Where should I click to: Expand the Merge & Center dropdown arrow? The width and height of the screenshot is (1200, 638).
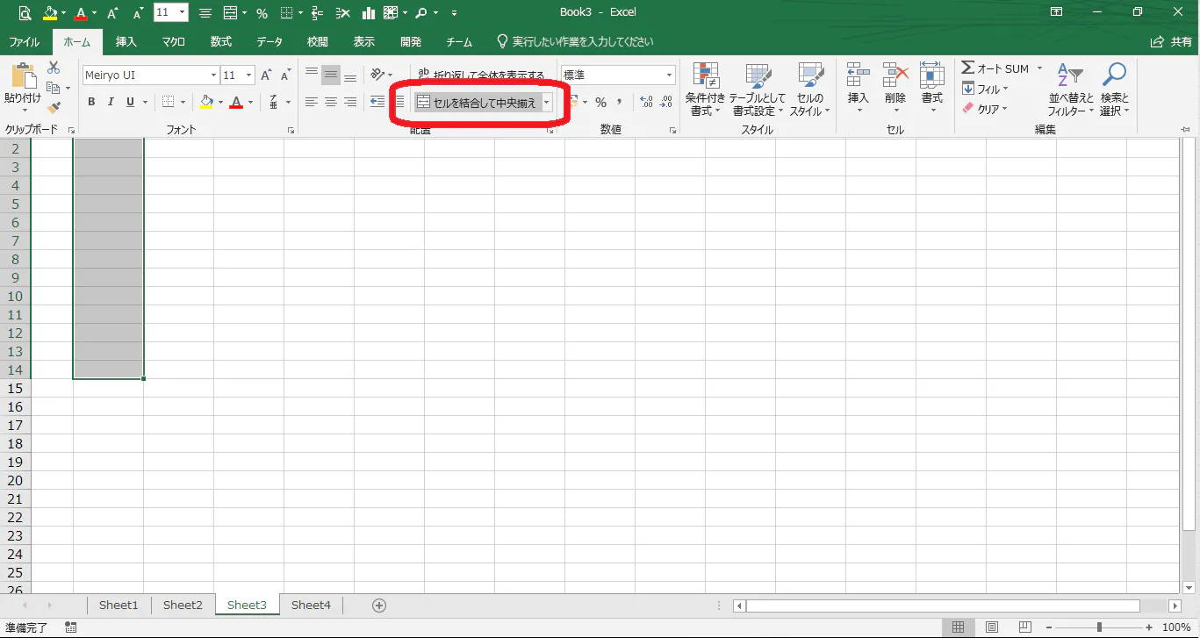click(x=546, y=103)
